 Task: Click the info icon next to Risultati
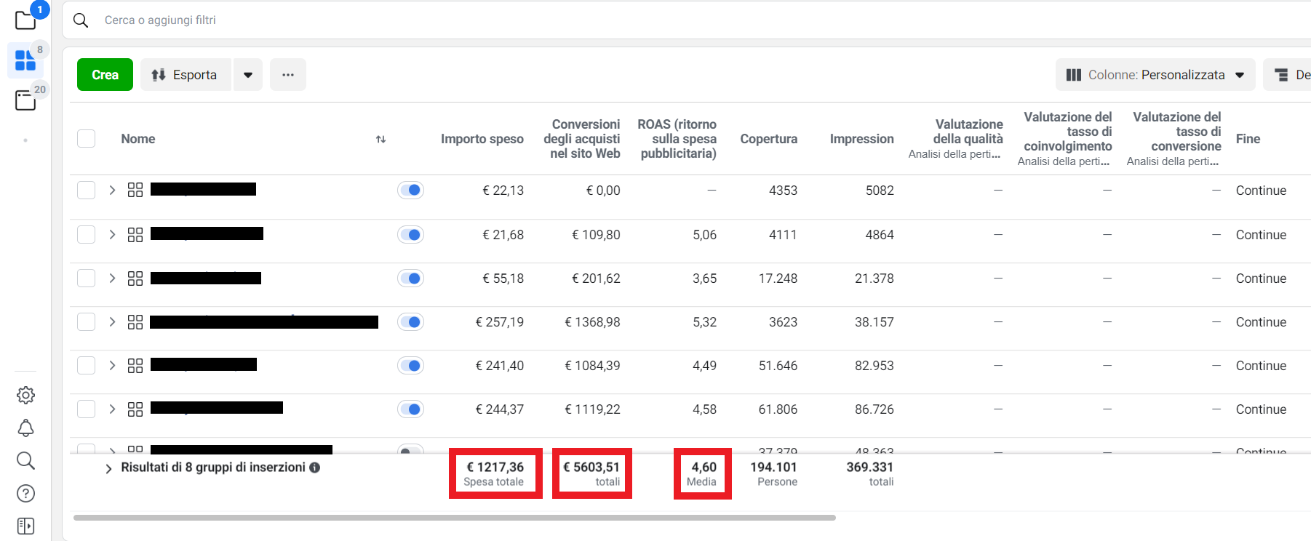315,468
